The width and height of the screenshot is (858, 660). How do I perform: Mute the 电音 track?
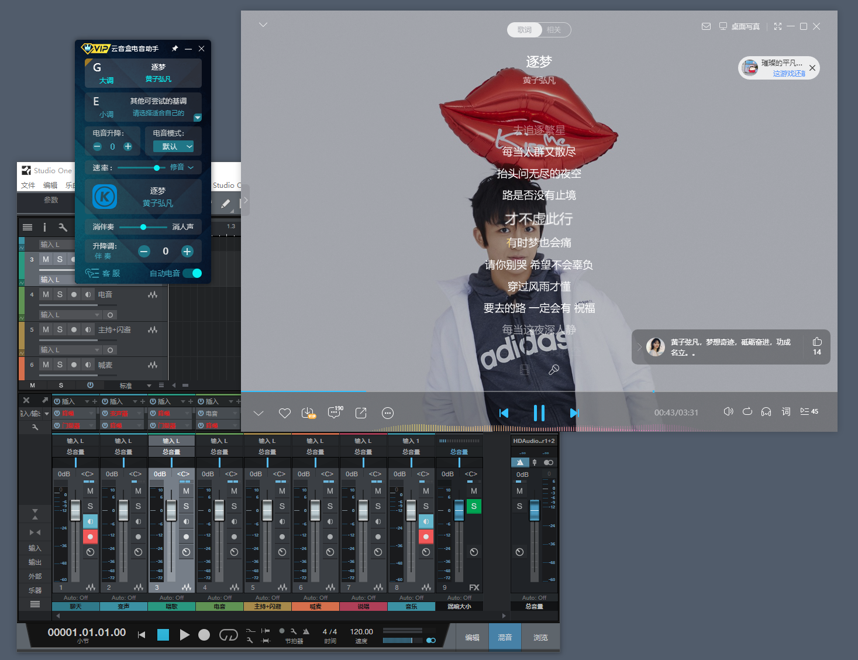[x=46, y=294]
